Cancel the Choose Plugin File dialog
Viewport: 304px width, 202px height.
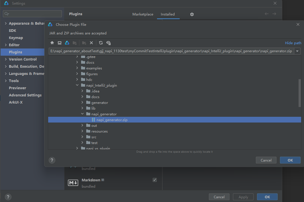[x=266, y=160]
